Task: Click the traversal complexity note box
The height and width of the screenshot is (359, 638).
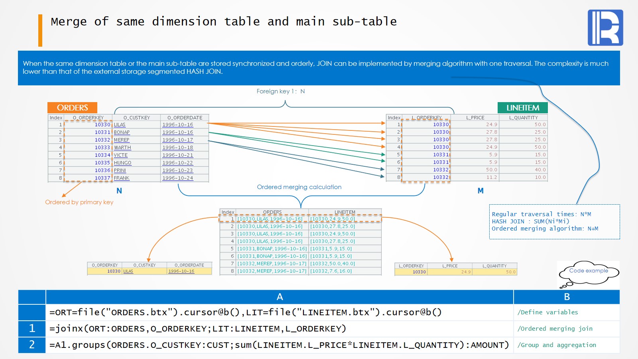Action: click(x=554, y=221)
